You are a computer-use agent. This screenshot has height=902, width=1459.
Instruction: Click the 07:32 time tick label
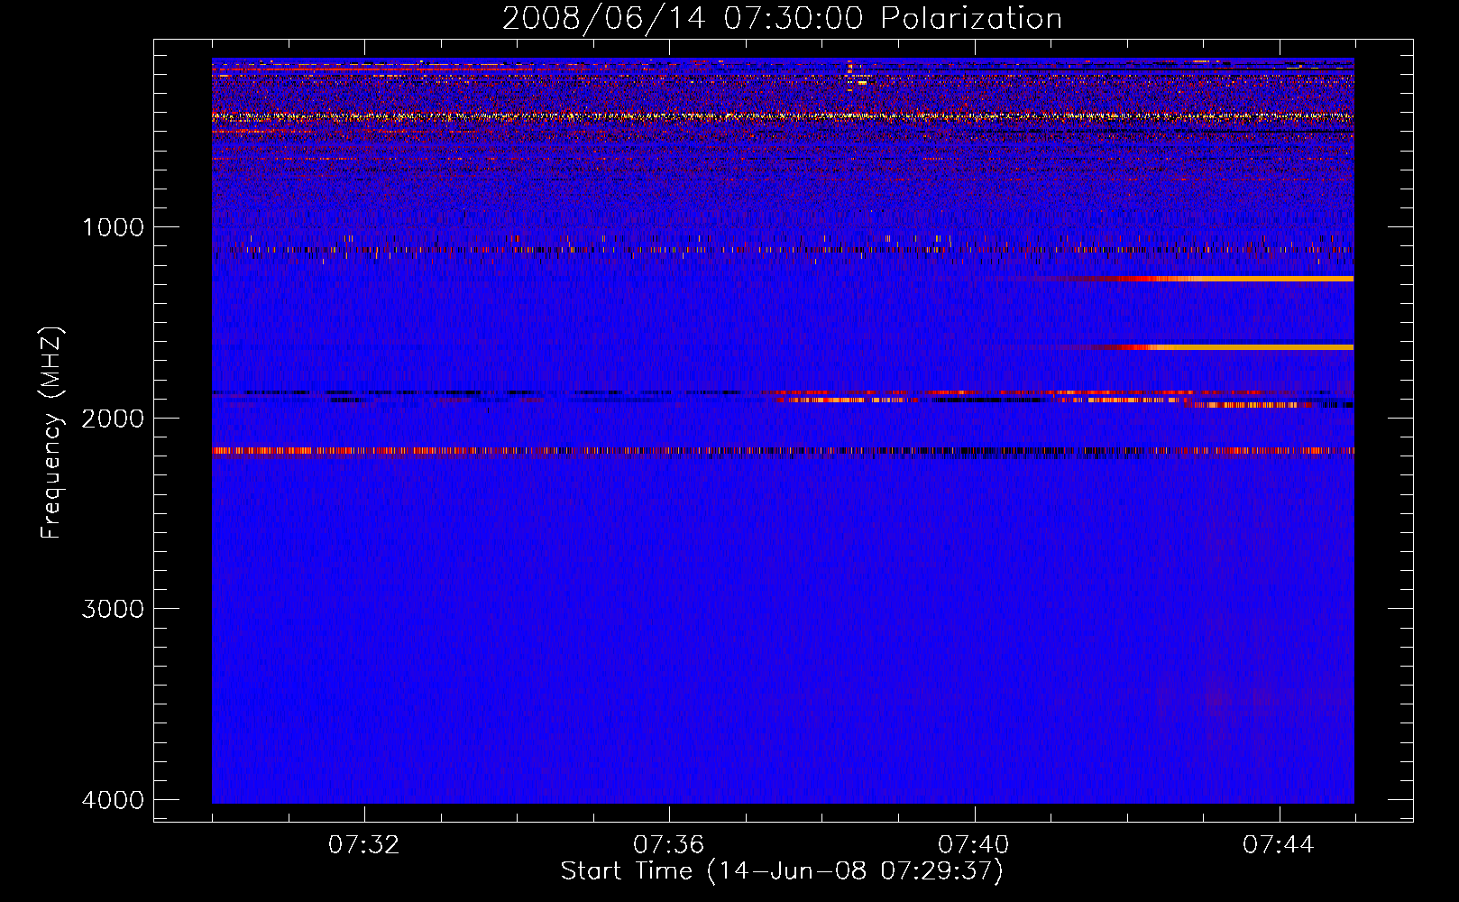[364, 845]
